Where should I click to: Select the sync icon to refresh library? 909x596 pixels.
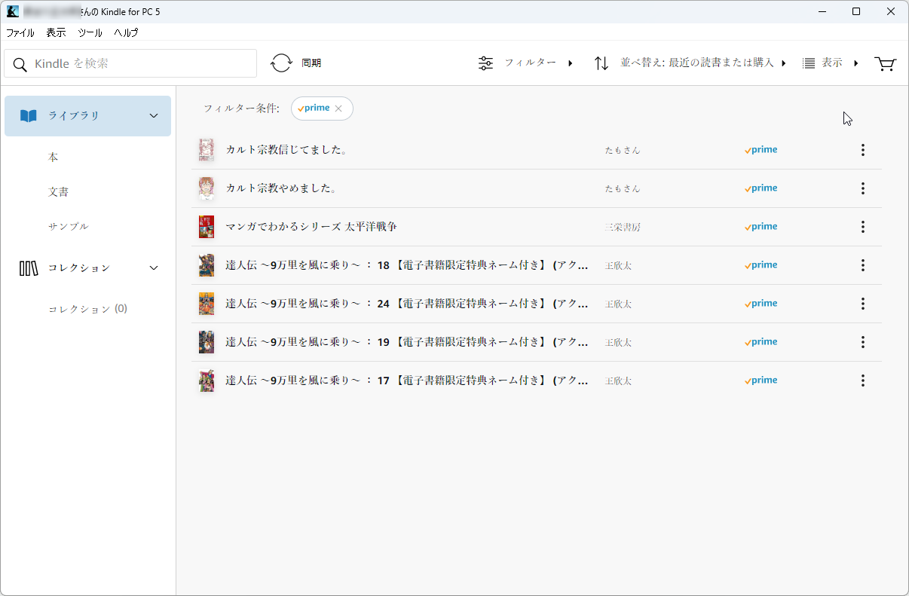[x=281, y=63]
